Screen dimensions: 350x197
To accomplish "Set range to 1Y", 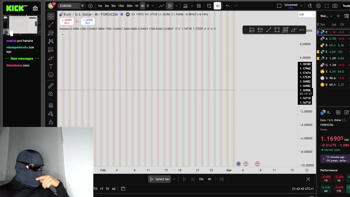I will coord(101,189).
